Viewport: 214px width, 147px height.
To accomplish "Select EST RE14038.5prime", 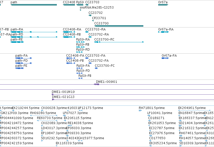I will pyautogui.click(x=80, y=123).
